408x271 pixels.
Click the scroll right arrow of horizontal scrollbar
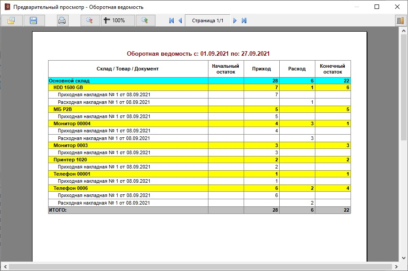click(x=396, y=267)
